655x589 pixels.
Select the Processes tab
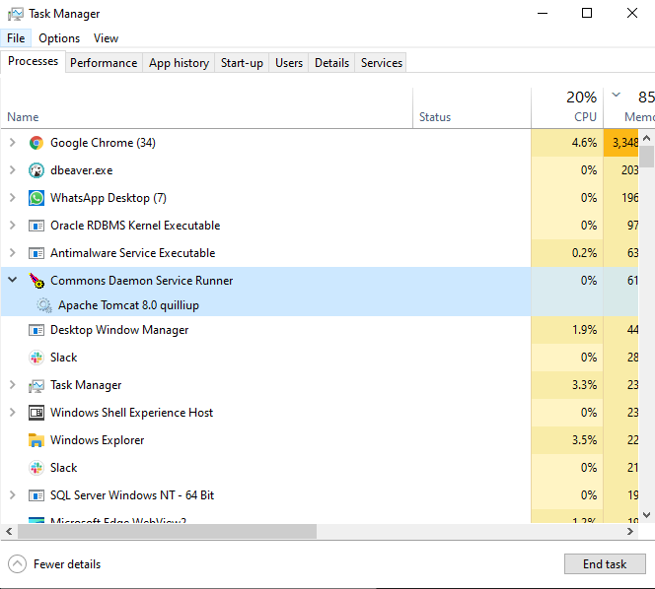pyautogui.click(x=33, y=61)
